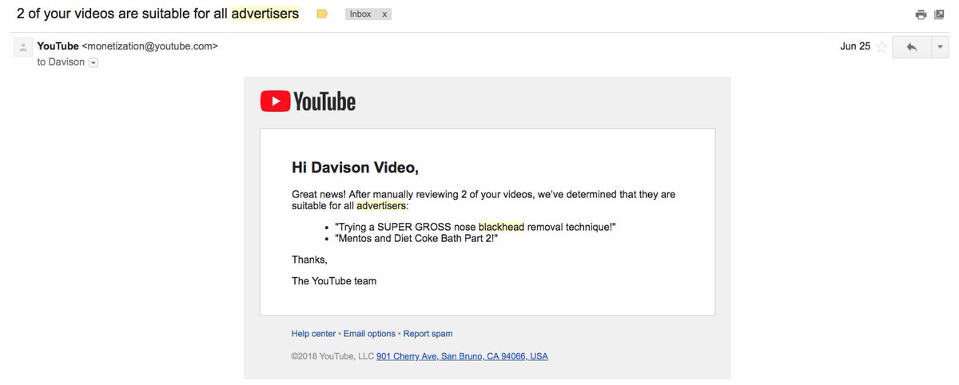959x385 pixels.
Task: Open the Help center link
Action: pos(313,334)
